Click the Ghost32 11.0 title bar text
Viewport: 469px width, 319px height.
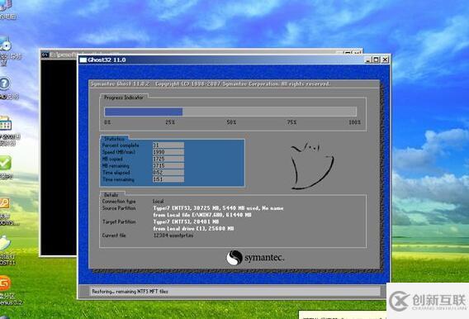click(x=107, y=60)
